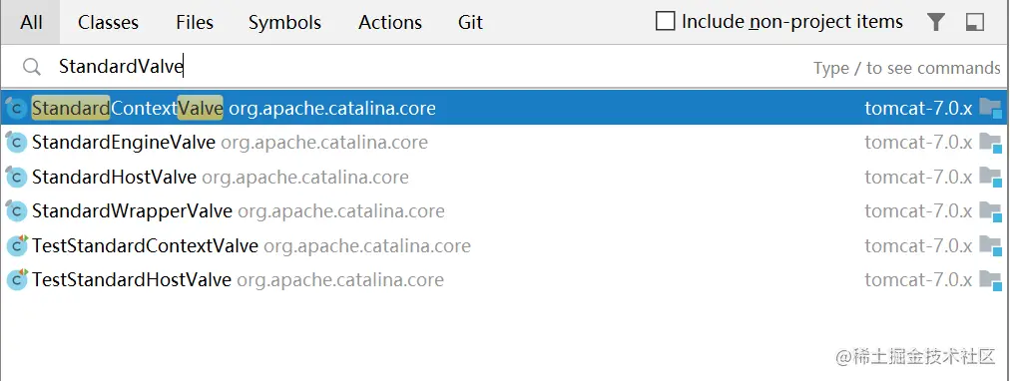
Task: Click module folder icon in TestStandardHostValve row
Action: click(x=991, y=279)
